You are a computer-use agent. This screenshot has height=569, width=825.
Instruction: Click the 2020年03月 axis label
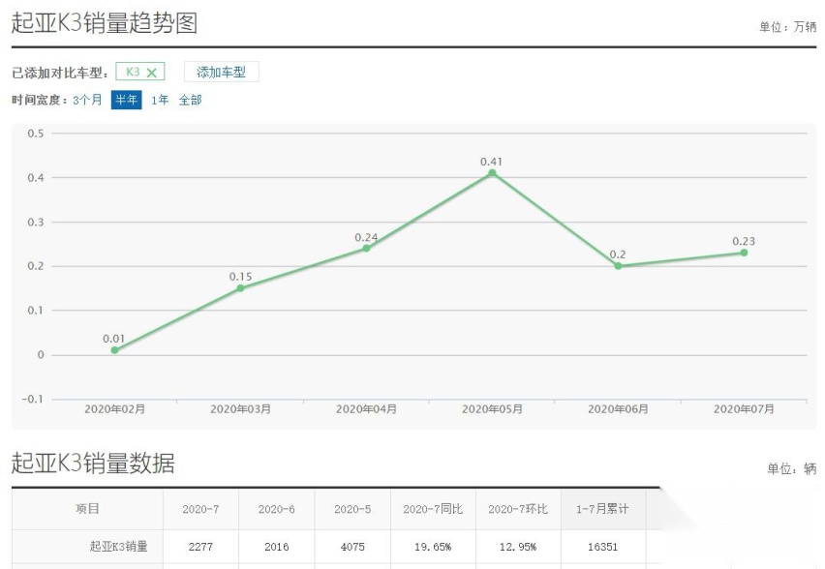(240, 409)
